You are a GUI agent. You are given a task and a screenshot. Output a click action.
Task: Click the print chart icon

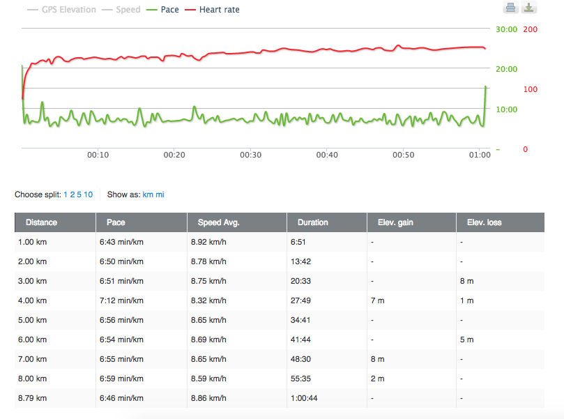pos(510,8)
